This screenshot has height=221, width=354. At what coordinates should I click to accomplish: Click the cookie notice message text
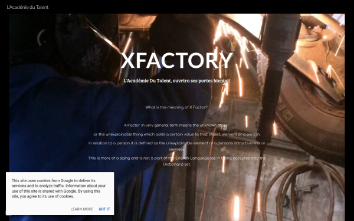pos(58,189)
